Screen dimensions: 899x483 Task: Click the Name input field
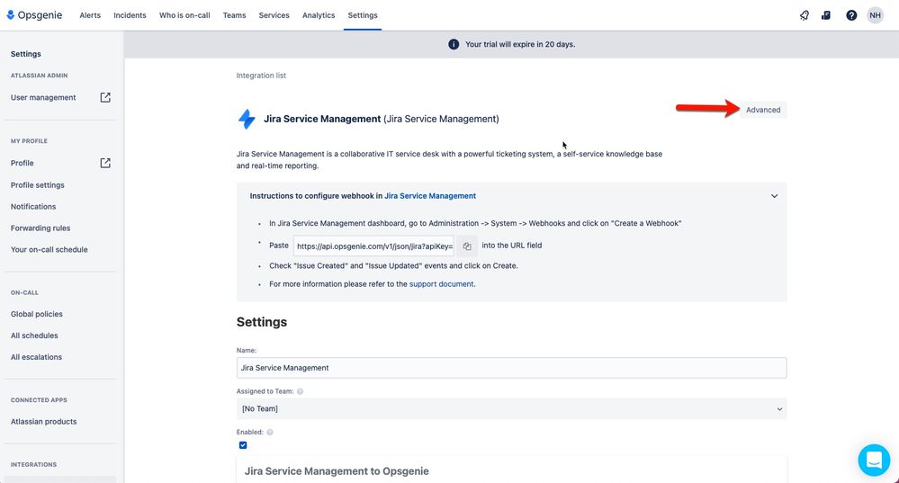[511, 368]
